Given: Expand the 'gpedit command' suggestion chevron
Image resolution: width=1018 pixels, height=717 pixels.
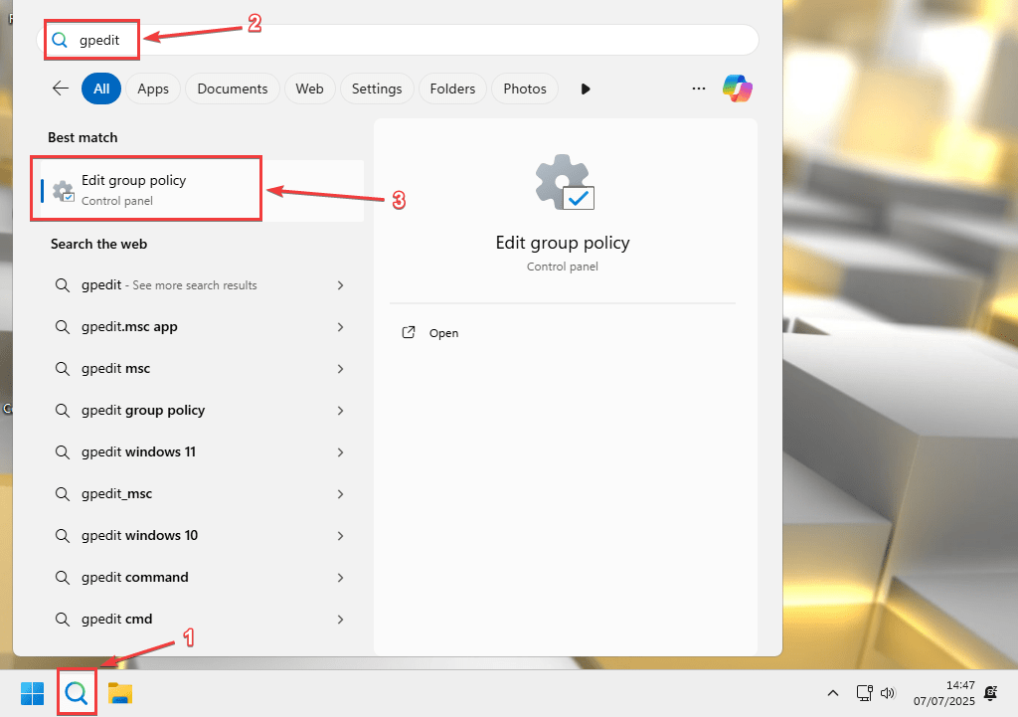Looking at the screenshot, I should (340, 578).
